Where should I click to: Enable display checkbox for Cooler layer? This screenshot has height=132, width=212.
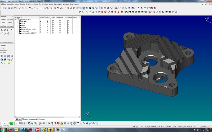[x=53, y=25]
